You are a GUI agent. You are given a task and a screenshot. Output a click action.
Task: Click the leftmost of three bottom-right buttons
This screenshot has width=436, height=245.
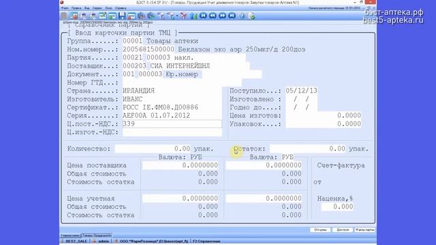(x=320, y=230)
